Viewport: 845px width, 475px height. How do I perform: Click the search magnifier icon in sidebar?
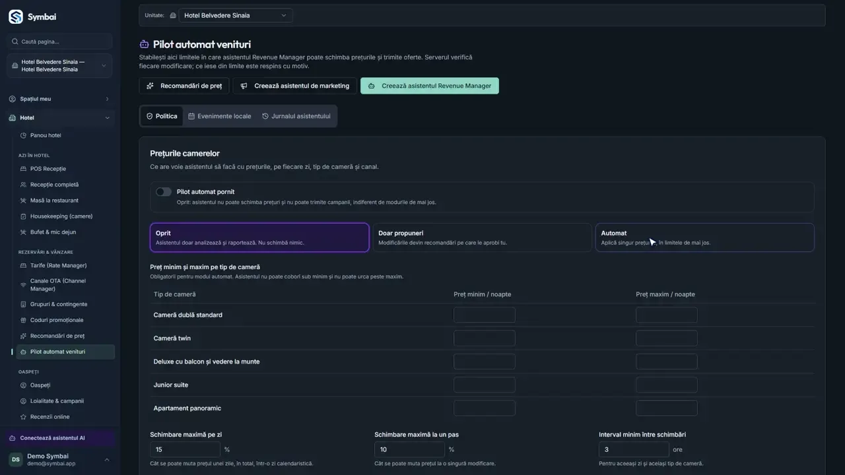(15, 42)
